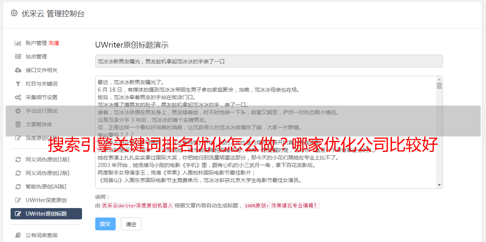This screenshot has height=242, width=486.
Task: Click the 栏目与关键词 filter icon
Action: pyautogui.click(x=18, y=84)
